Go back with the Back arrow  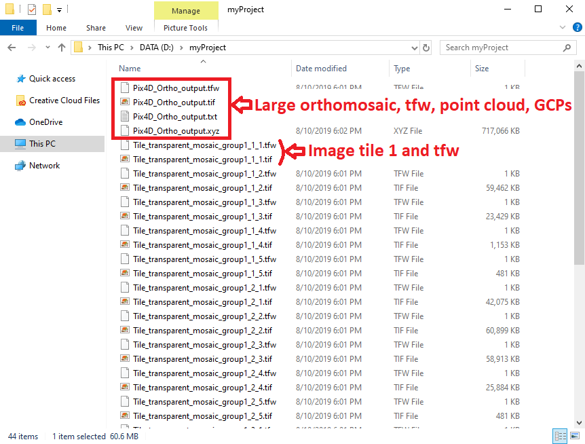point(12,48)
